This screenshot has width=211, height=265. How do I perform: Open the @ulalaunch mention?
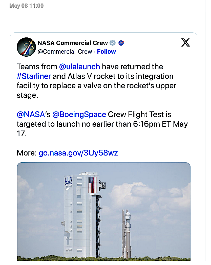click(79, 67)
